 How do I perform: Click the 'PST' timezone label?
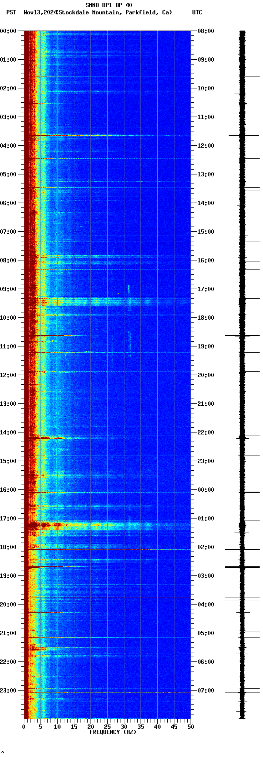(11, 12)
